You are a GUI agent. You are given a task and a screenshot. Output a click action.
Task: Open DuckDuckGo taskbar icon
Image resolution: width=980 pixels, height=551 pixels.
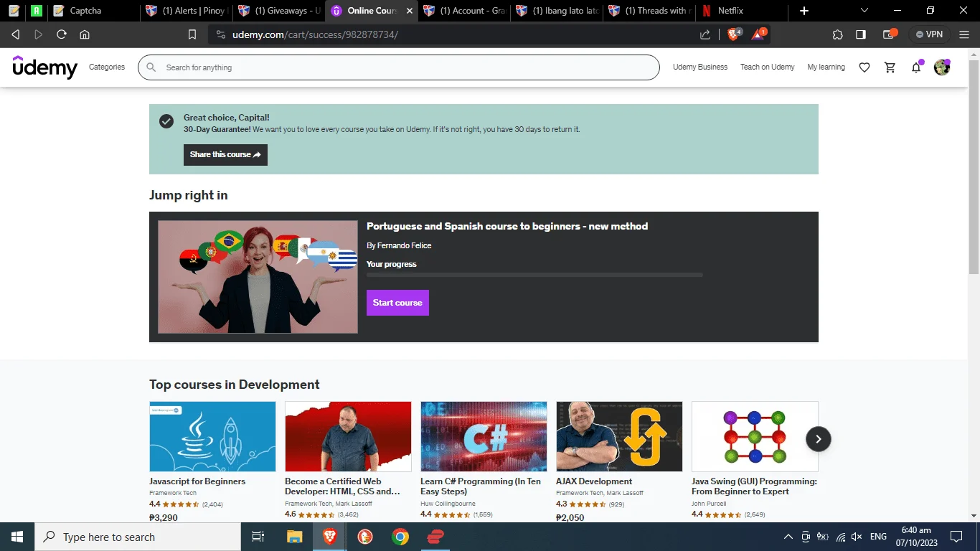click(x=365, y=537)
